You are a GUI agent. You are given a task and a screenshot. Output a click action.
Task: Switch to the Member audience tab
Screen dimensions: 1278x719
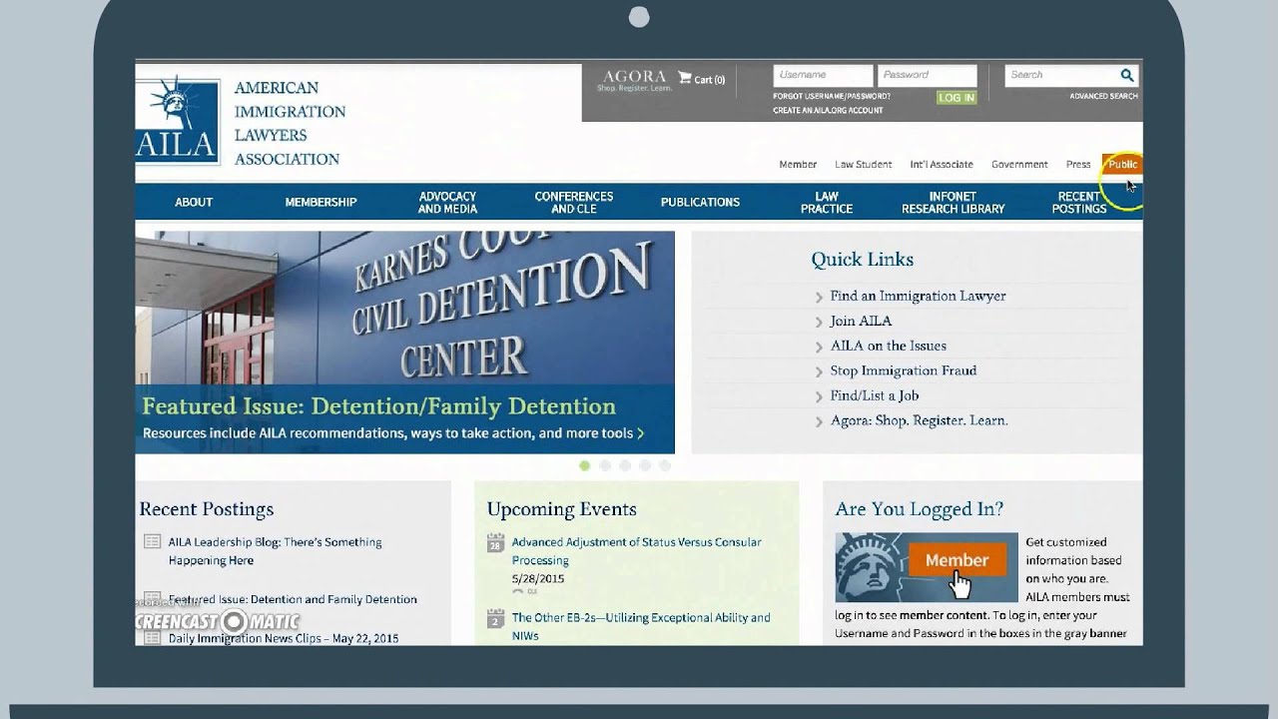click(x=798, y=165)
